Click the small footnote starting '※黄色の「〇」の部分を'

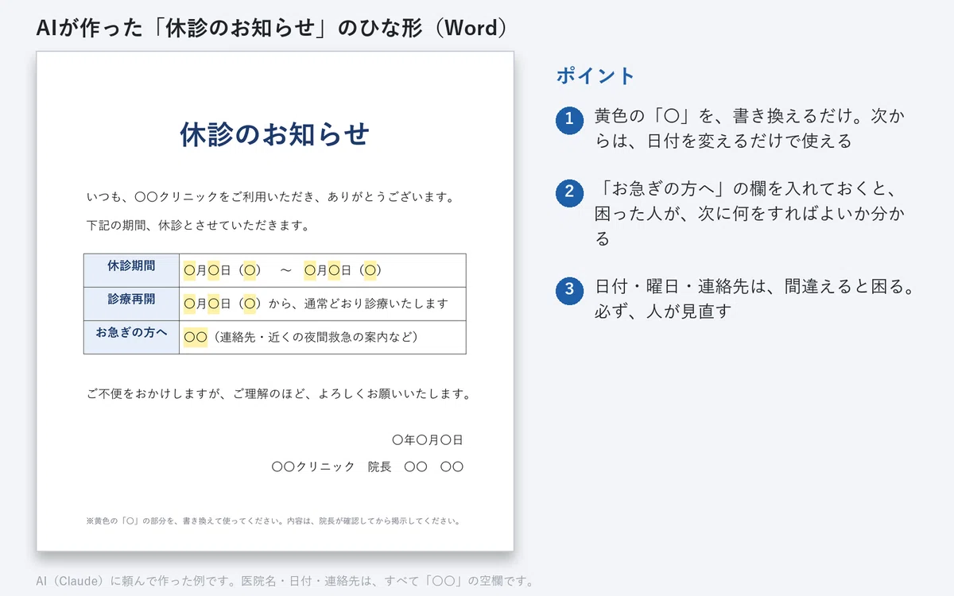(273, 521)
